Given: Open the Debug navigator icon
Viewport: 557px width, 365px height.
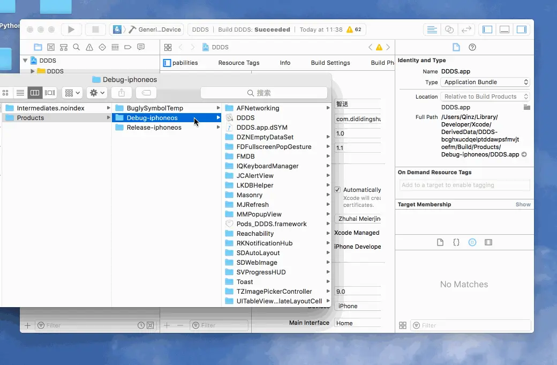Looking at the screenshot, I should pyautogui.click(x=115, y=47).
